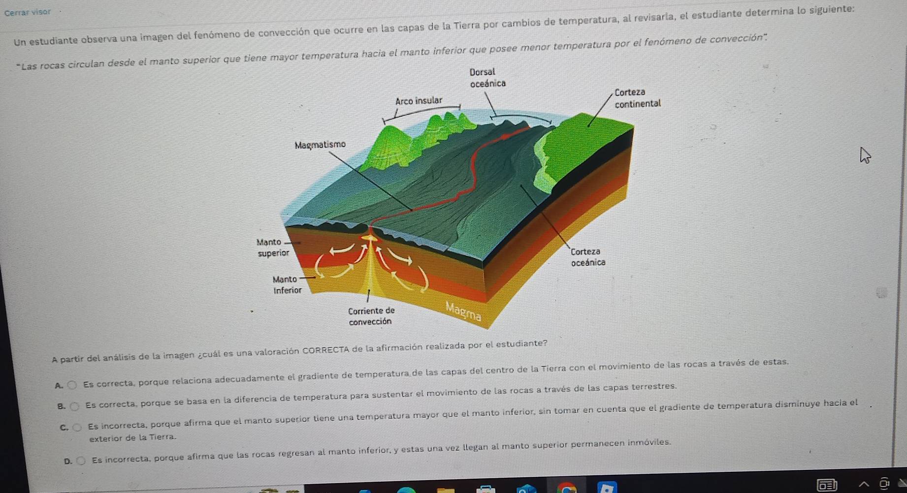Click the camera icon right of tray chevron

tap(885, 484)
